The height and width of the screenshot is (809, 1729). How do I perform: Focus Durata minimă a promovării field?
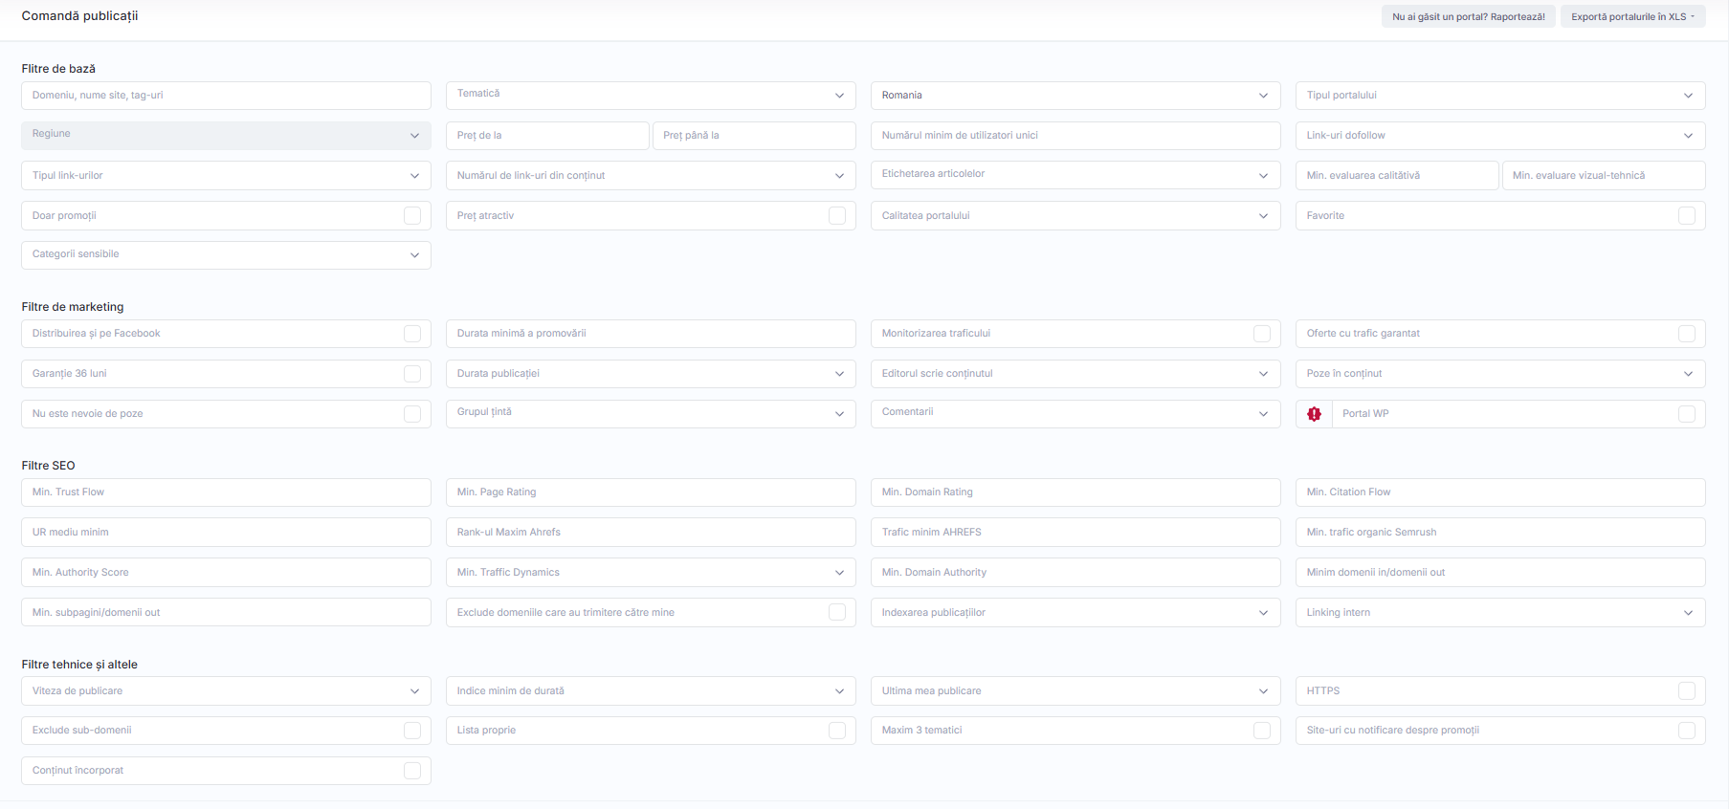tap(651, 334)
